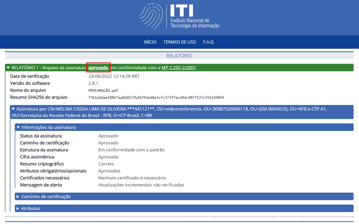Click the 'Status da assinatura' label
This screenshot has height=224, width=359.
(x=41, y=136)
